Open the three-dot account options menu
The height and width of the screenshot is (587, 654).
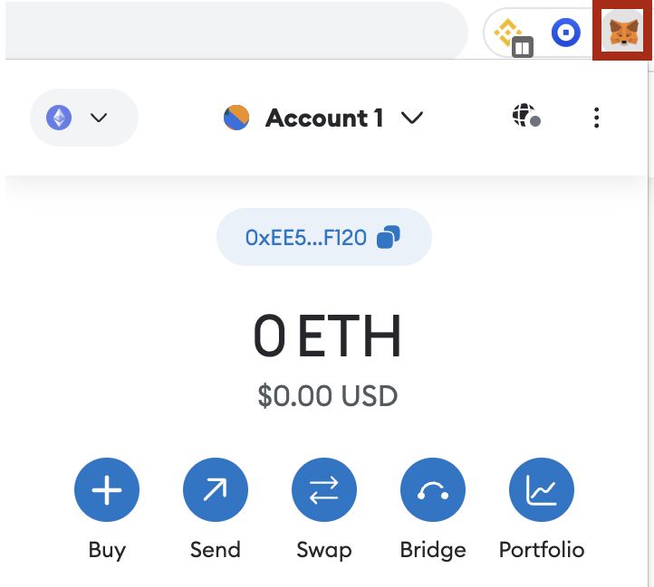tap(596, 118)
